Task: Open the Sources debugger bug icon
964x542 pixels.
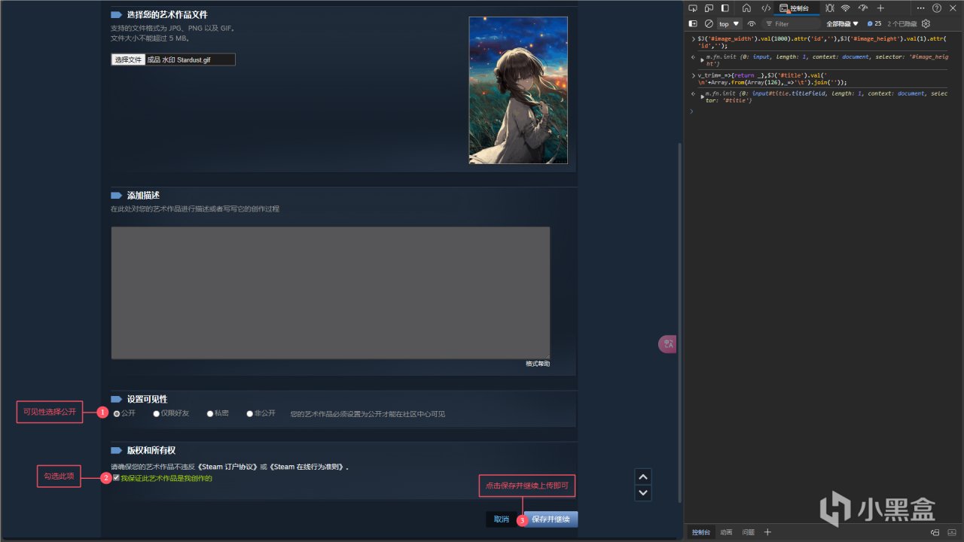Action: click(x=829, y=8)
